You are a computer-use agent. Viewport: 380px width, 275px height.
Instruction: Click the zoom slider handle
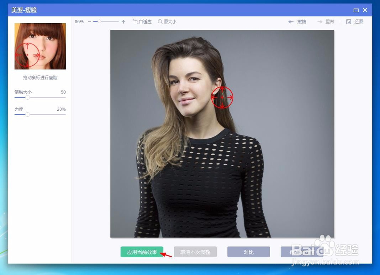(99, 22)
